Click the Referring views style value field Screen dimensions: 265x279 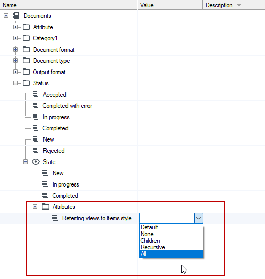(x=167, y=218)
